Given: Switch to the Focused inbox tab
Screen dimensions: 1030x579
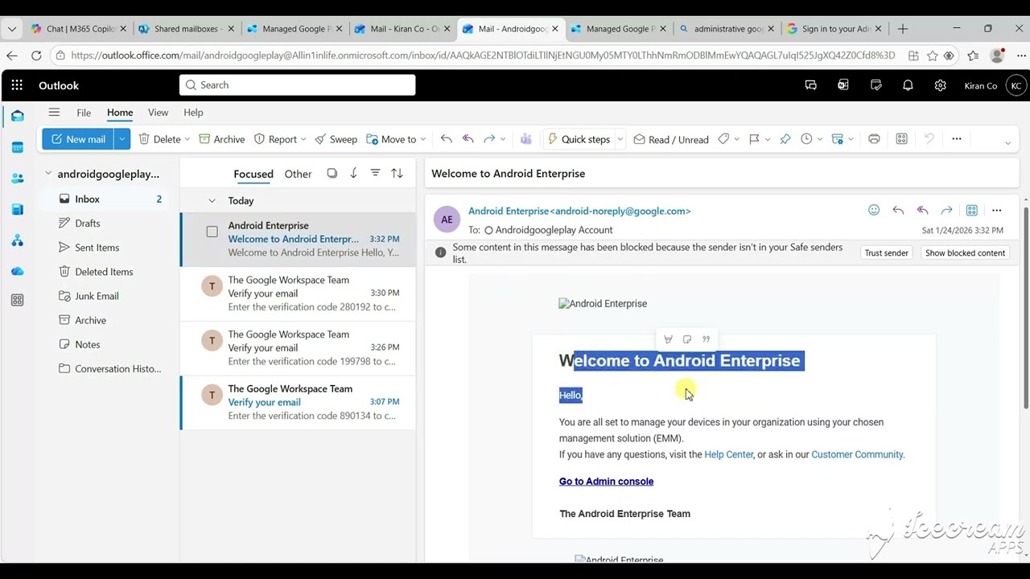Looking at the screenshot, I should (x=253, y=174).
